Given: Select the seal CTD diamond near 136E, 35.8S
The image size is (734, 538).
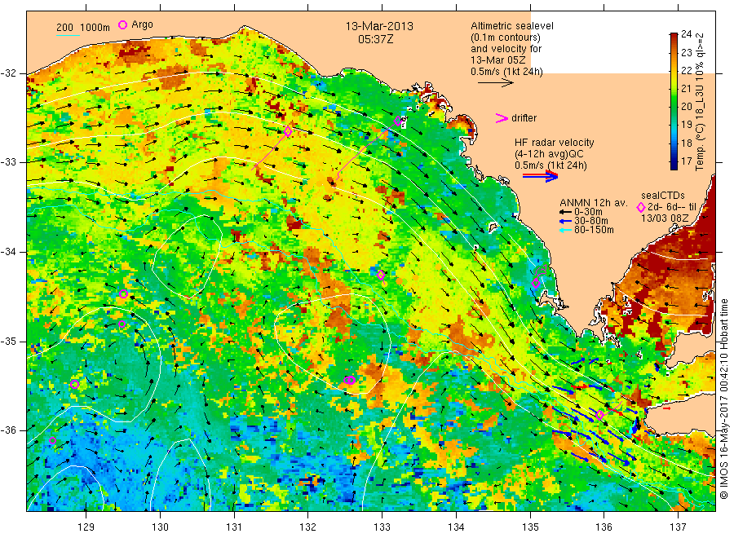Looking at the screenshot, I should (x=600, y=414).
